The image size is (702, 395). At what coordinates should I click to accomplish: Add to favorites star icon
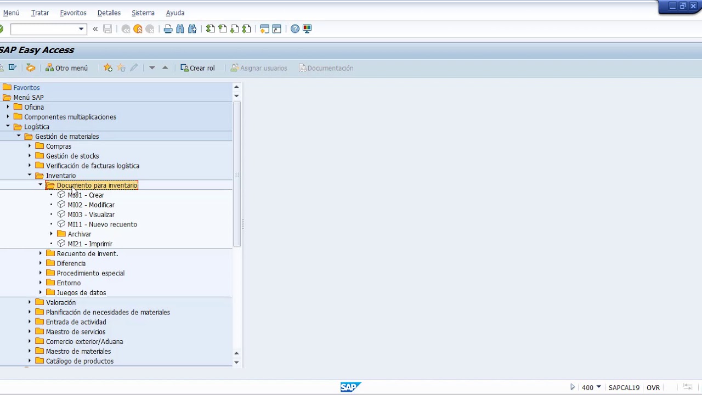coord(108,68)
